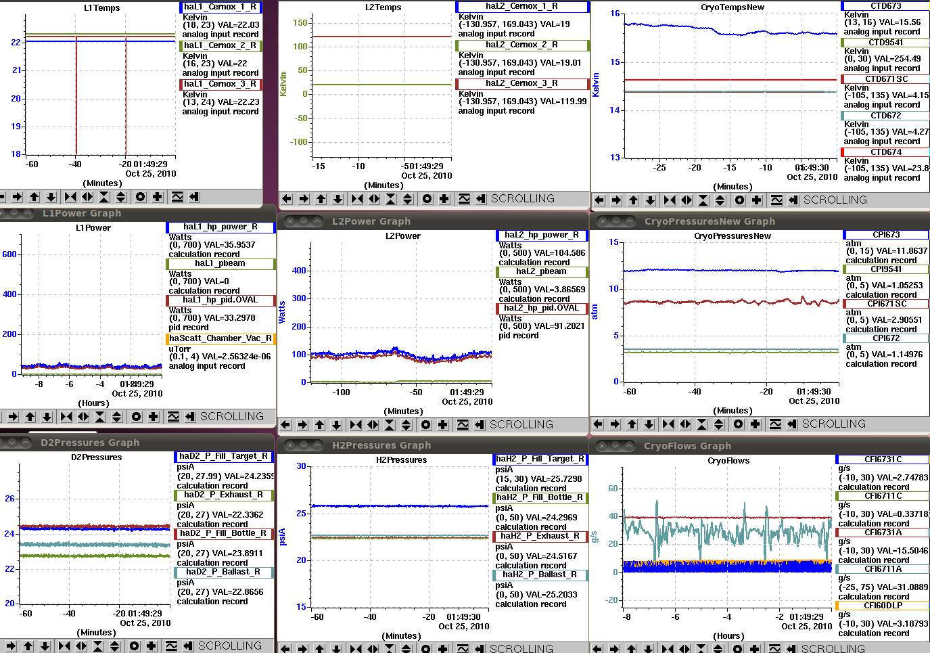The width and height of the screenshot is (930, 653).
Task: Click the circle icon in CryoTempsNew toolbar
Action: pos(740,200)
